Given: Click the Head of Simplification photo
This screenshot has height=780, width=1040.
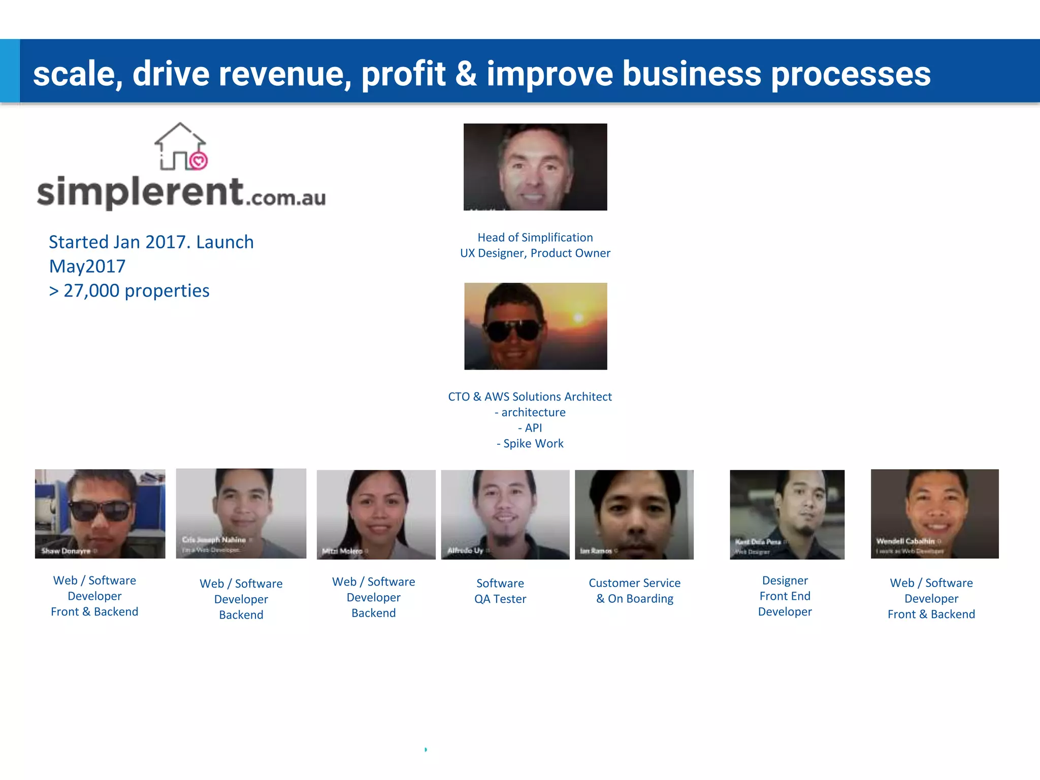Looking at the screenshot, I should click(535, 167).
